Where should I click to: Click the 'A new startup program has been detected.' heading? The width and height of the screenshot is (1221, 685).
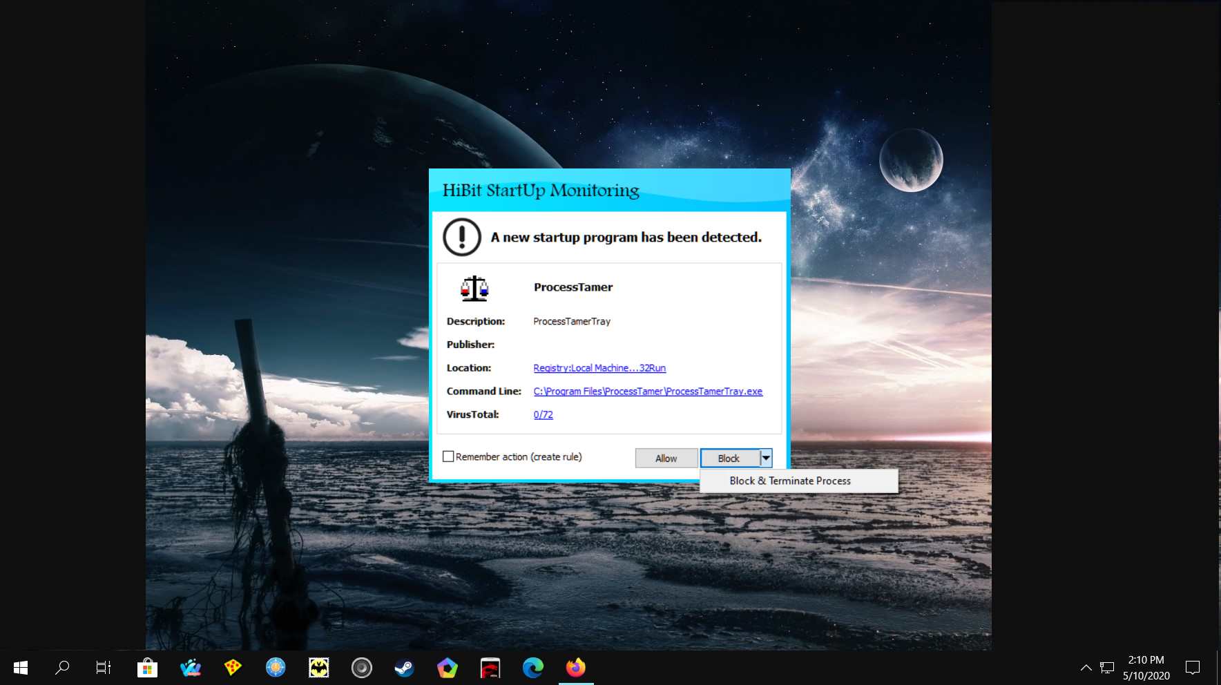click(x=626, y=238)
